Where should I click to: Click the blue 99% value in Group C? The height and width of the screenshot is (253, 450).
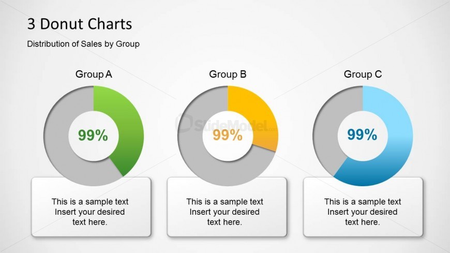pos(362,135)
